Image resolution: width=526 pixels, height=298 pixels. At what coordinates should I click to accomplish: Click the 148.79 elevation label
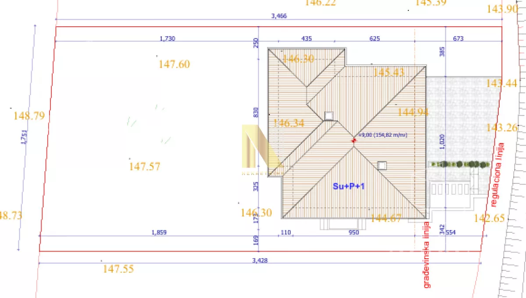[x=29, y=116]
